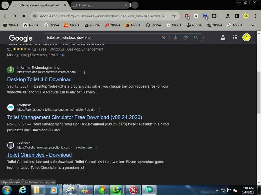
Task: Open more options for Softonic result
Action: 96,148
